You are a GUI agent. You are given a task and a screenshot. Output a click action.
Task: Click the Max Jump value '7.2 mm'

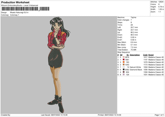point(134,47)
